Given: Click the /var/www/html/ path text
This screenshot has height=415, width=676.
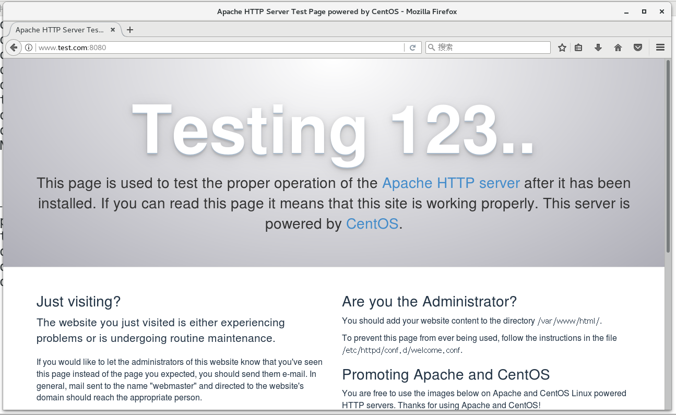Looking at the screenshot, I should click(569, 321).
